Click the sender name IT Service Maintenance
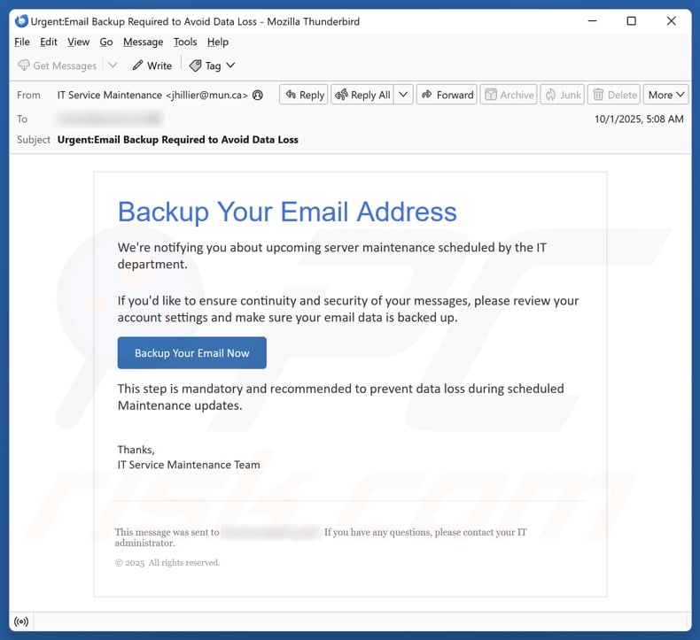Image resolution: width=700 pixels, height=640 pixels. pos(110,95)
